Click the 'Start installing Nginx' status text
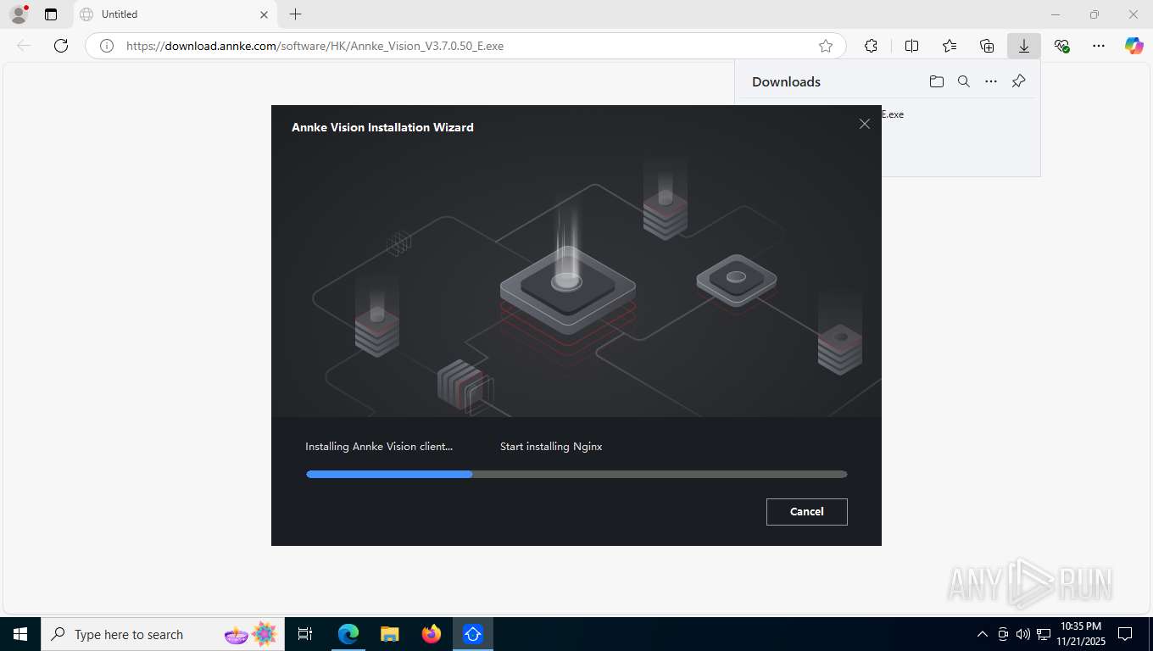1153x651 pixels. click(551, 447)
